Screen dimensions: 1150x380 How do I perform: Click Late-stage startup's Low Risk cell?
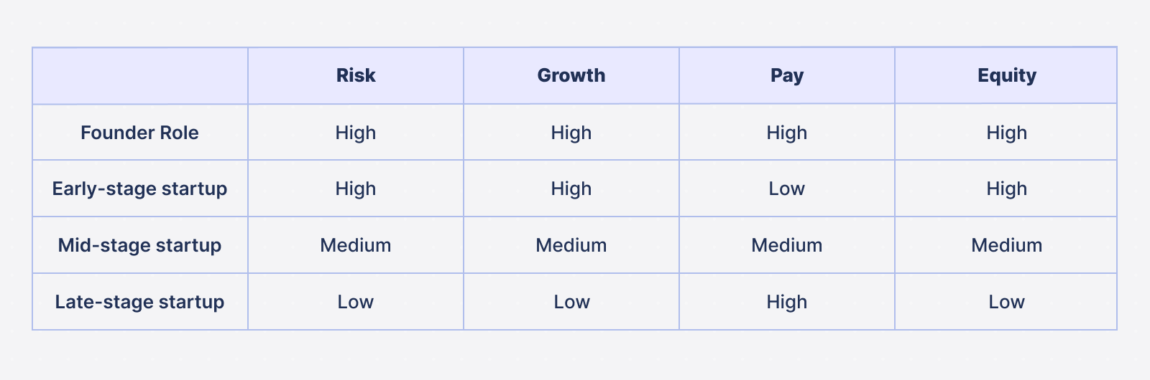point(356,302)
